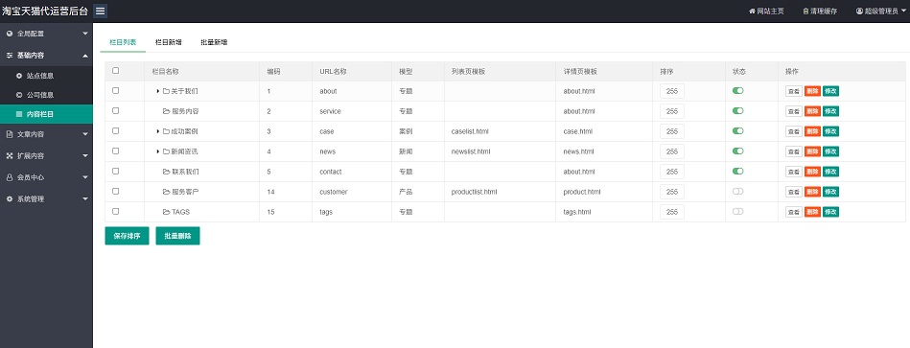
Task: Tick the checkbox for the news row
Action: [x=115, y=151]
